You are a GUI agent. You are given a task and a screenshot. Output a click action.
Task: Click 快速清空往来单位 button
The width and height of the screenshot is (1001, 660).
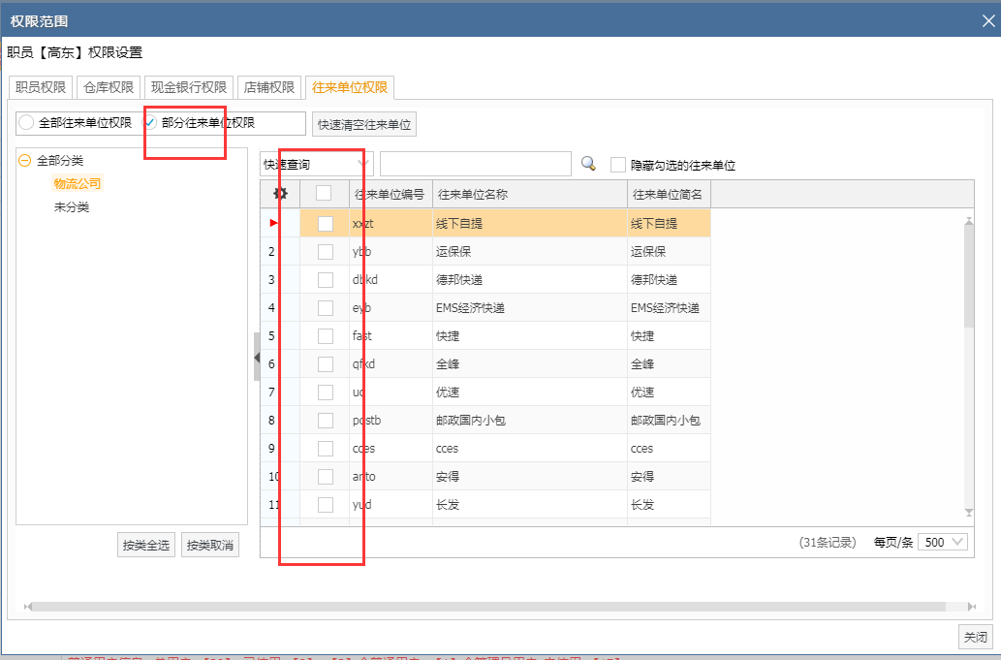coord(364,124)
